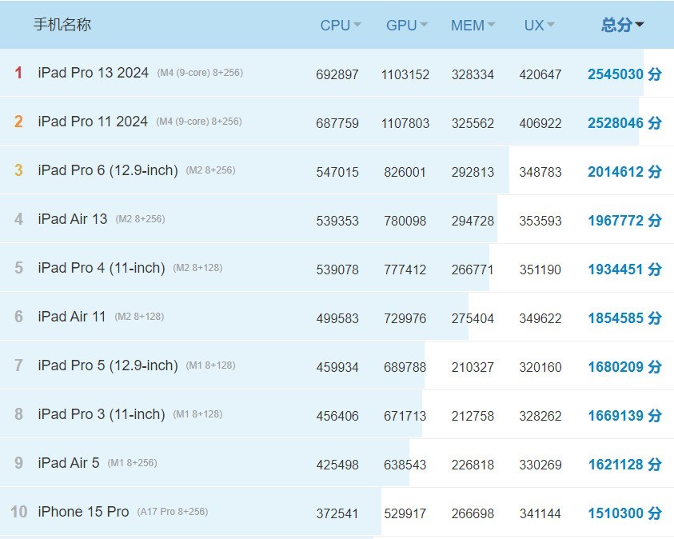Sort the ranking by GPU column
Viewport: 674px width, 539px height.
pyautogui.click(x=406, y=26)
